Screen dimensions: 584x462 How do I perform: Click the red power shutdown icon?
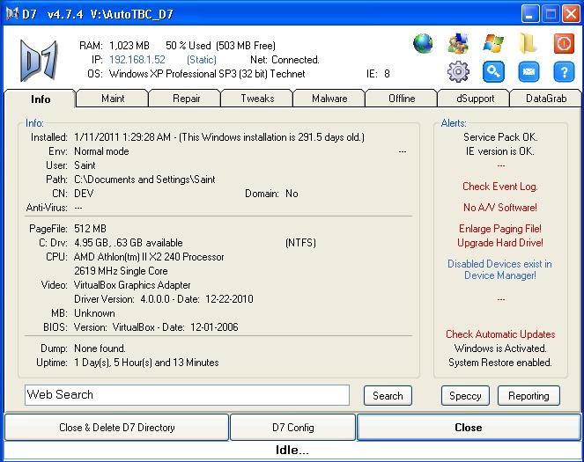(x=564, y=43)
